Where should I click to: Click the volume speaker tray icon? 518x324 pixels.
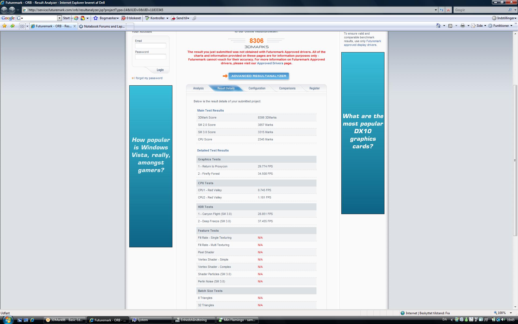pyautogui.click(x=503, y=320)
